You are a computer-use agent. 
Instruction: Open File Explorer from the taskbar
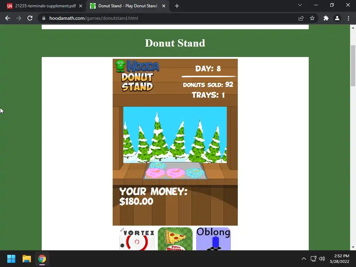(26, 259)
